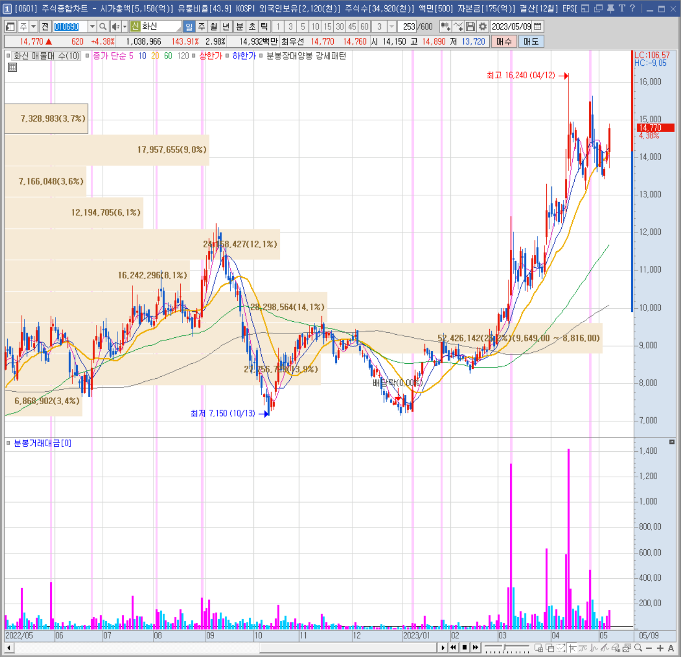This screenshot has width=681, height=657.
Task: Click the speaker sound icon in toolbar
Action: pos(115,26)
